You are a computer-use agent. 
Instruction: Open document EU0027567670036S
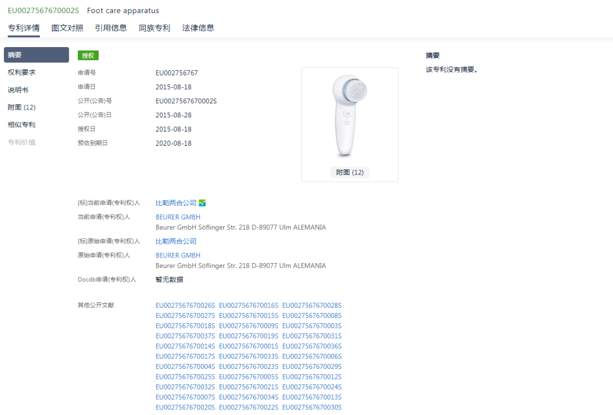(x=312, y=346)
